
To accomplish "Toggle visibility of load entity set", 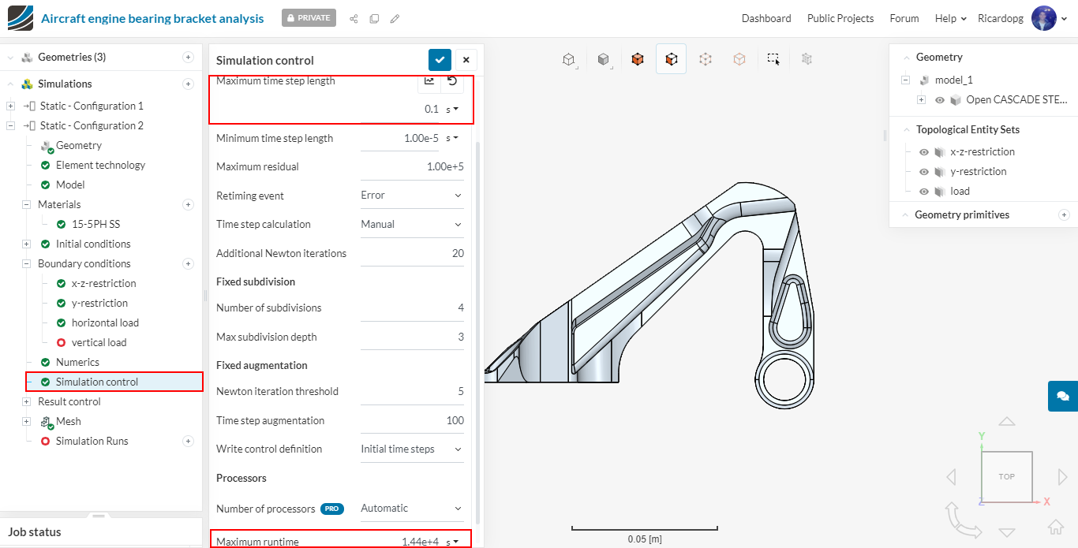I will [923, 191].
